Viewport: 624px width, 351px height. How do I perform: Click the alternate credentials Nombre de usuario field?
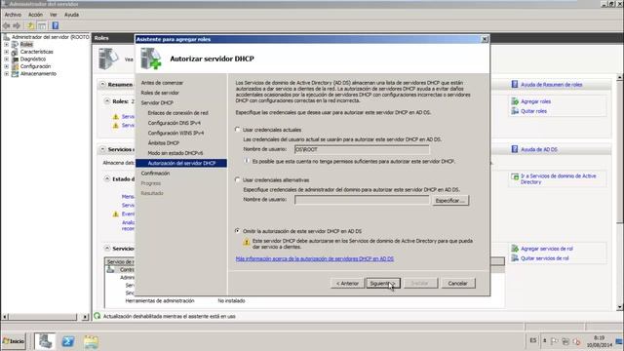click(362, 200)
